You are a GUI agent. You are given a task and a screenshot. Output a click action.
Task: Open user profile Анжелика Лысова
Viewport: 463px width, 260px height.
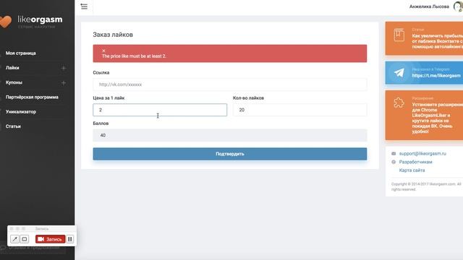(x=429, y=6)
